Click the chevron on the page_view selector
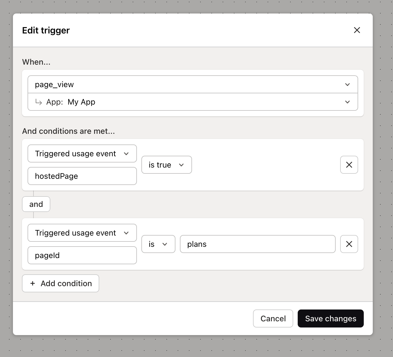The width and height of the screenshot is (393, 357). [347, 84]
